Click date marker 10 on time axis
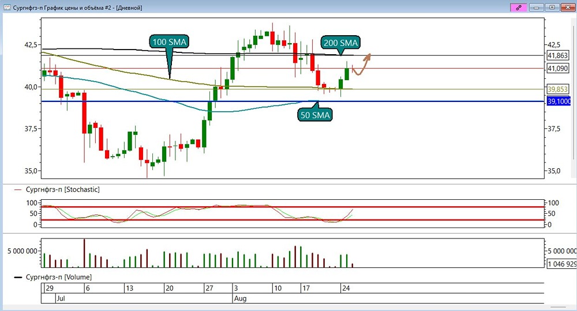Image resolution: width=577 pixels, height=311 pixels. click(x=278, y=288)
